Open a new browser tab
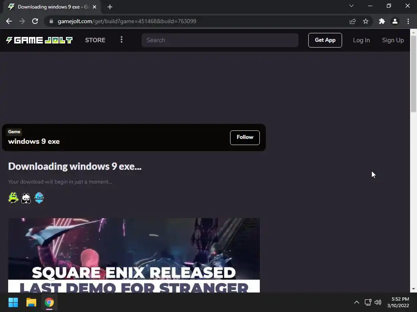This screenshot has width=417, height=312. [x=110, y=7]
